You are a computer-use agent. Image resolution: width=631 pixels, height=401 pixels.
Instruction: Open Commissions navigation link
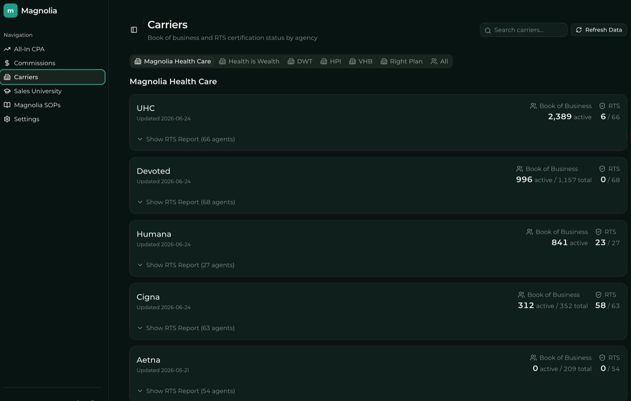pos(53,63)
